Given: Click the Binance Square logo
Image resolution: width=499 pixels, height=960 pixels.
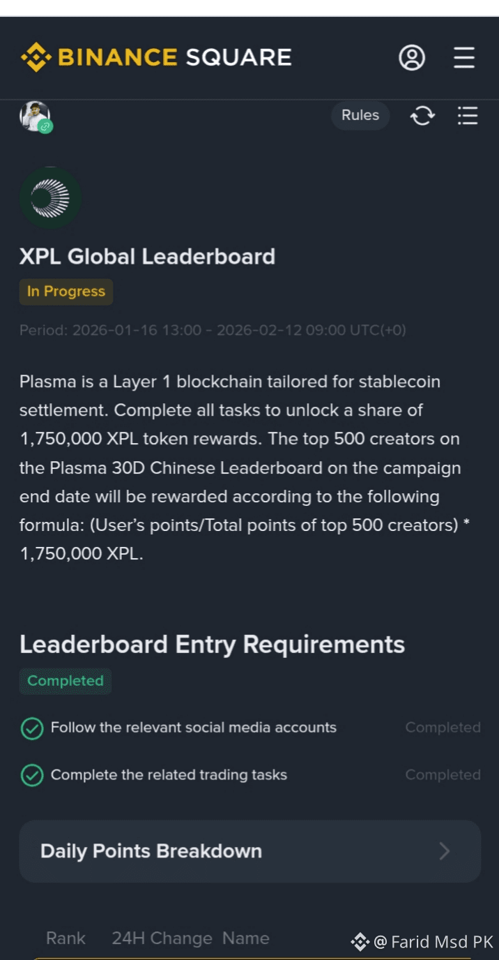Looking at the screenshot, I should [155, 57].
